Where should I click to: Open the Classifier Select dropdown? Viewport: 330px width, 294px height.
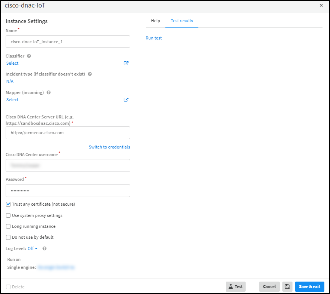click(12, 63)
